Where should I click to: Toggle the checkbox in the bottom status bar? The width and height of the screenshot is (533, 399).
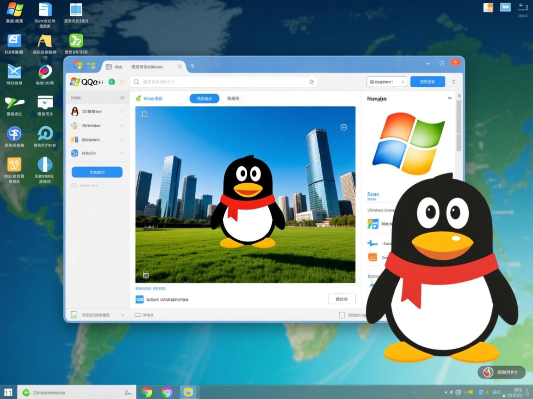click(342, 315)
